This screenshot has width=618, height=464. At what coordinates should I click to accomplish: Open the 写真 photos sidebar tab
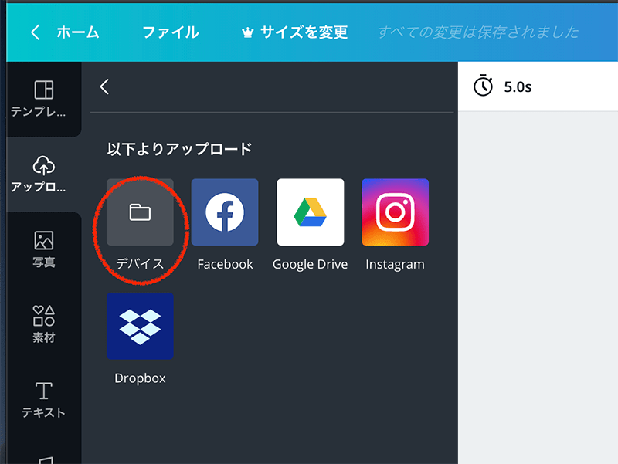43,249
